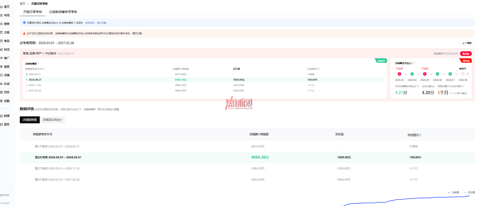Open 服务 from the sidebar
Screen dimensions: 478x206
click(5, 124)
